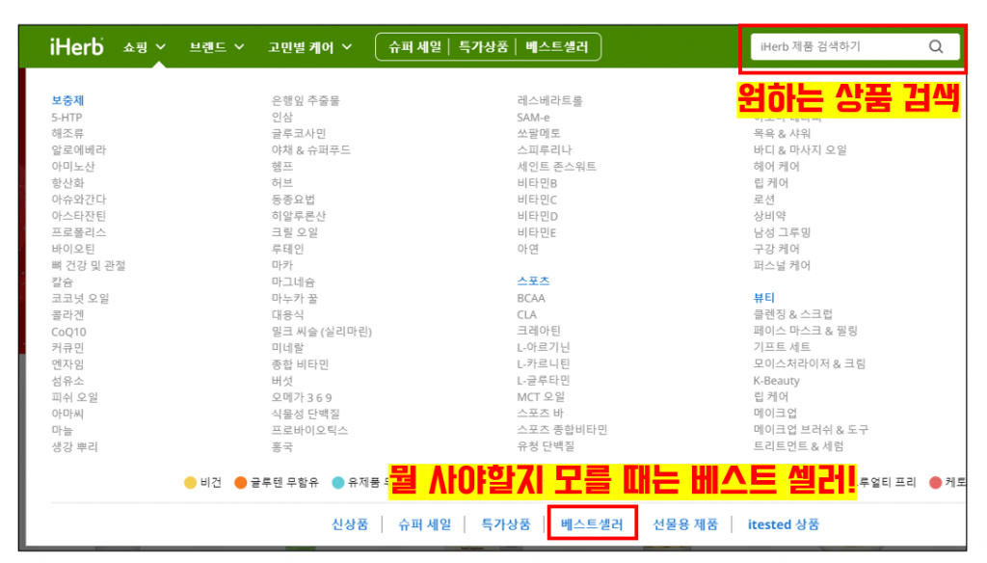The height and width of the screenshot is (563, 987).
Task: Select 콜라겐 category
Action: [67, 315]
